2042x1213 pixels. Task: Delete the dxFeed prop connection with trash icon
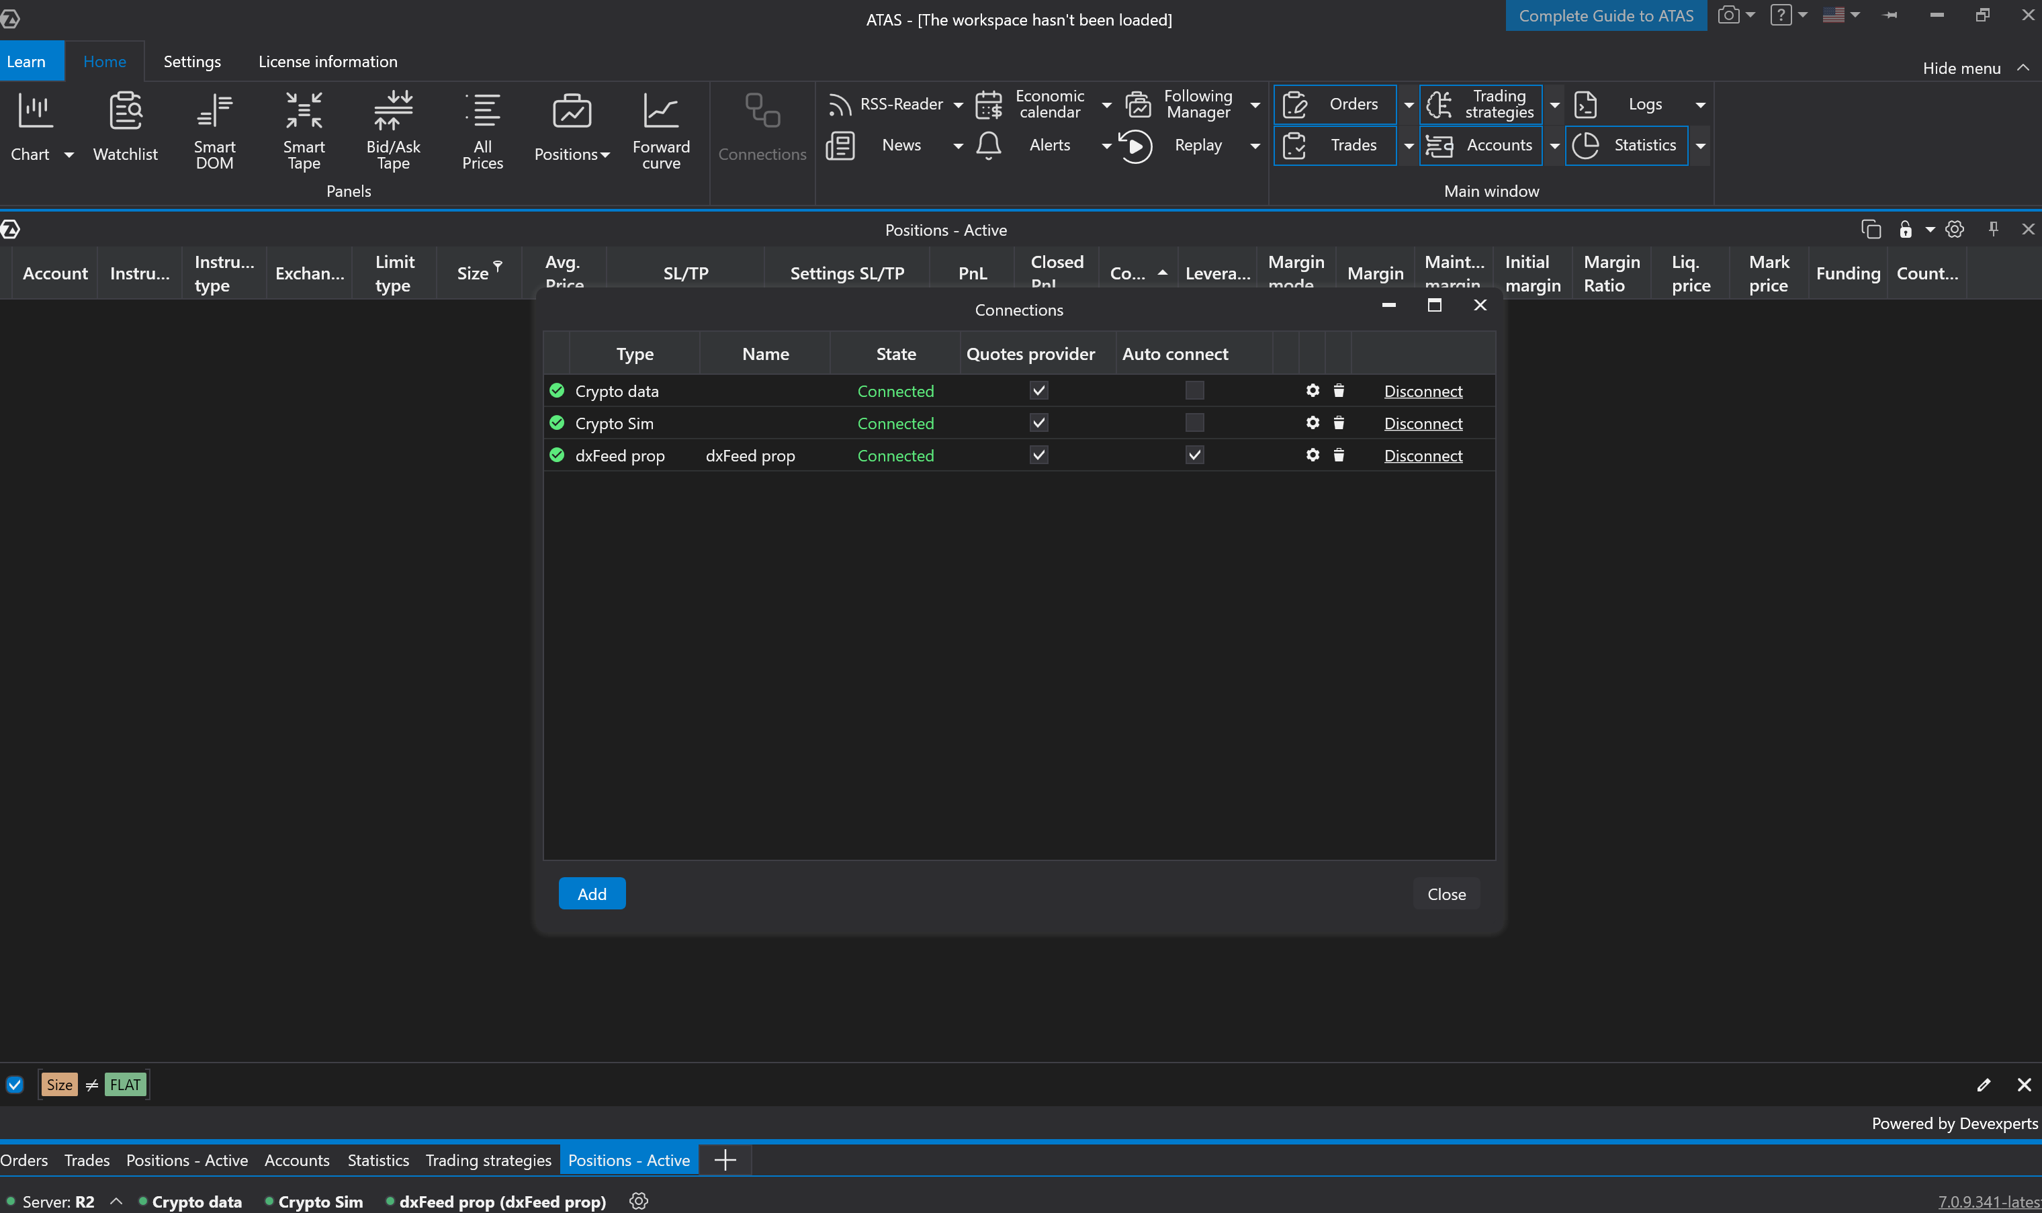(1338, 455)
